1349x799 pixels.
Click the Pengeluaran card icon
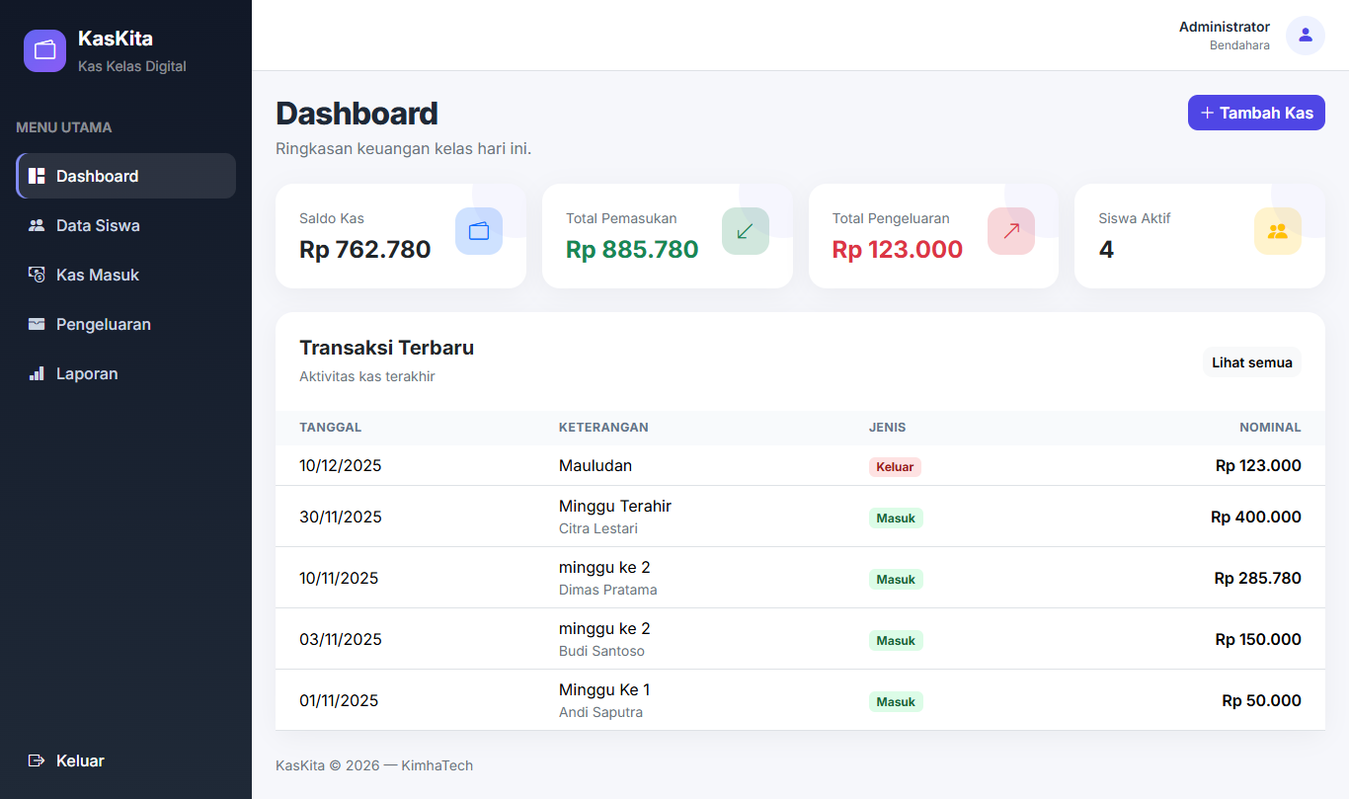pyautogui.click(x=37, y=324)
